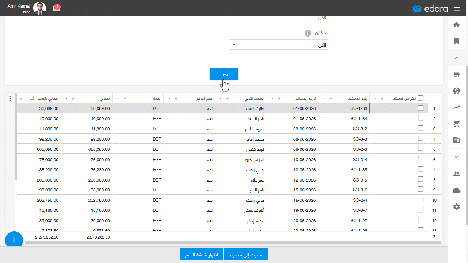Tick the select-all checkbox in the header
This screenshot has height=263, width=468.
[420, 98]
